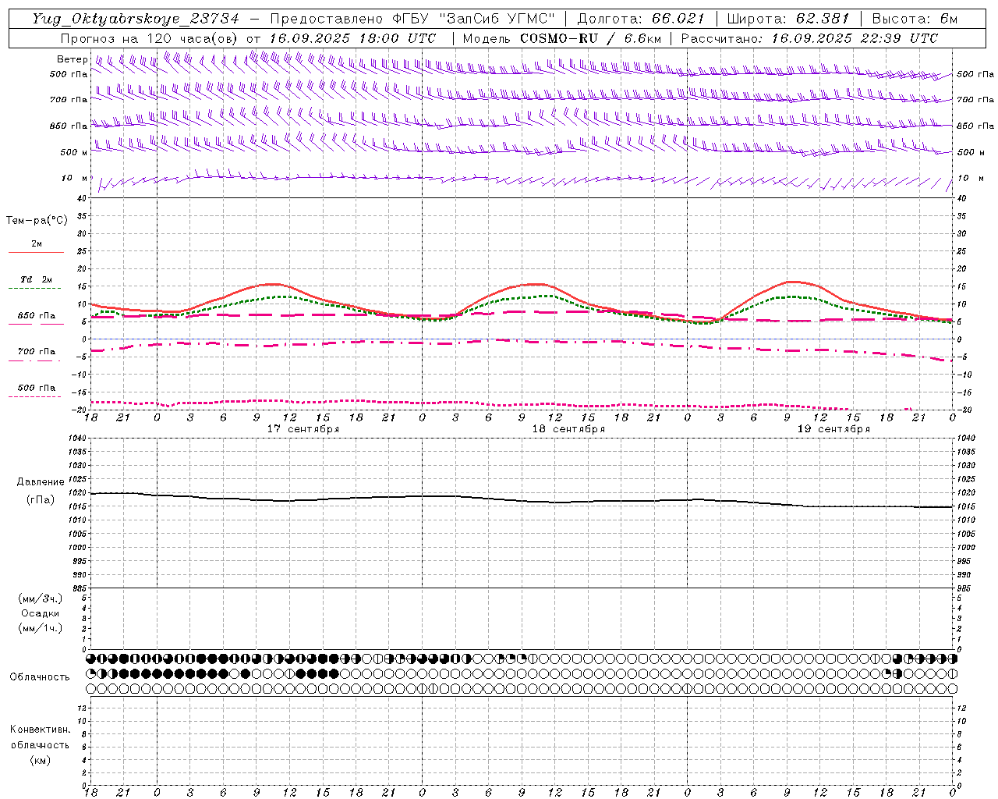Viewport: 998px width, 799px height.
Task: Click the Конвективн. label
Action: pyautogui.click(x=40, y=730)
